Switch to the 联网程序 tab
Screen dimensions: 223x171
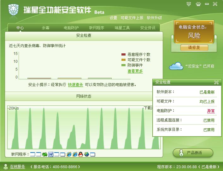point(97,28)
